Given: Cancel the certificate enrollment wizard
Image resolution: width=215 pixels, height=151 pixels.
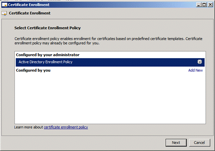Looking at the screenshot, I should click(x=200, y=142).
